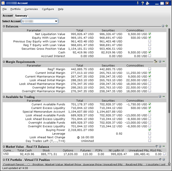
Task: Click the PM icon in Margin Requirements header
Action: [x=155, y=62]
